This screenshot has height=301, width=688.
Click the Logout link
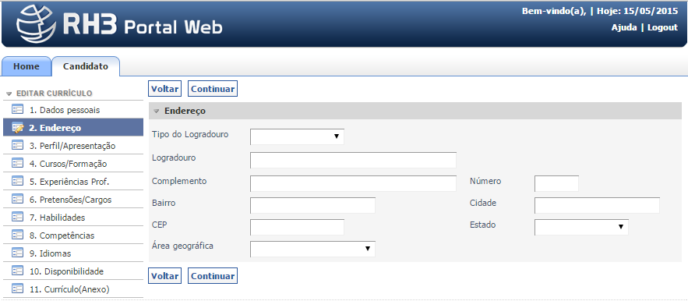(x=662, y=27)
